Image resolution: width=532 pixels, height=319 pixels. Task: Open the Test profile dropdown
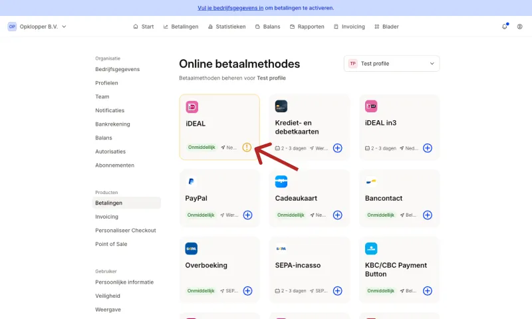(x=392, y=63)
